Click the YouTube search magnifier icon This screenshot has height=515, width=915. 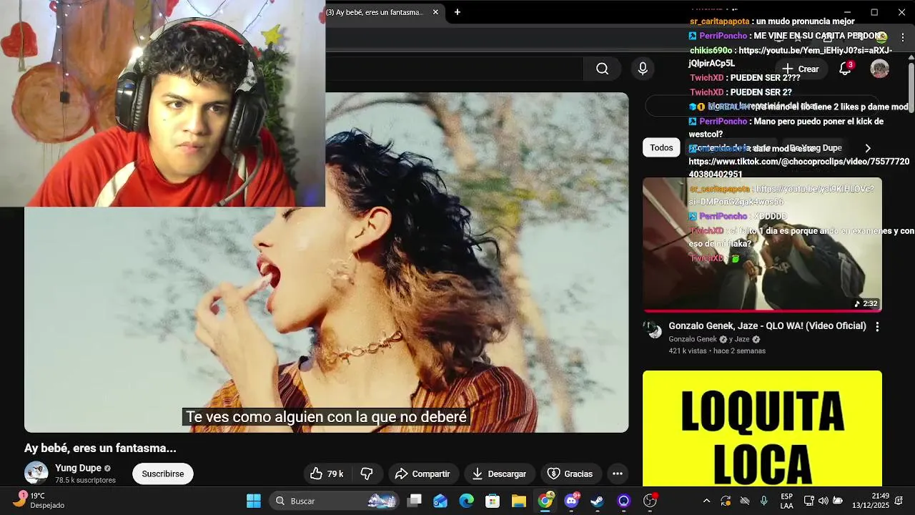602,69
